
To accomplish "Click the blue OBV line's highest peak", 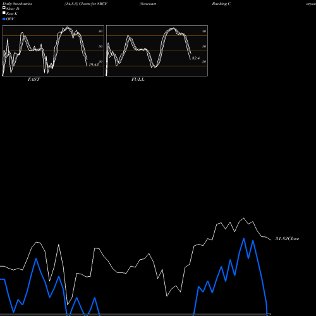I will coord(244,238).
